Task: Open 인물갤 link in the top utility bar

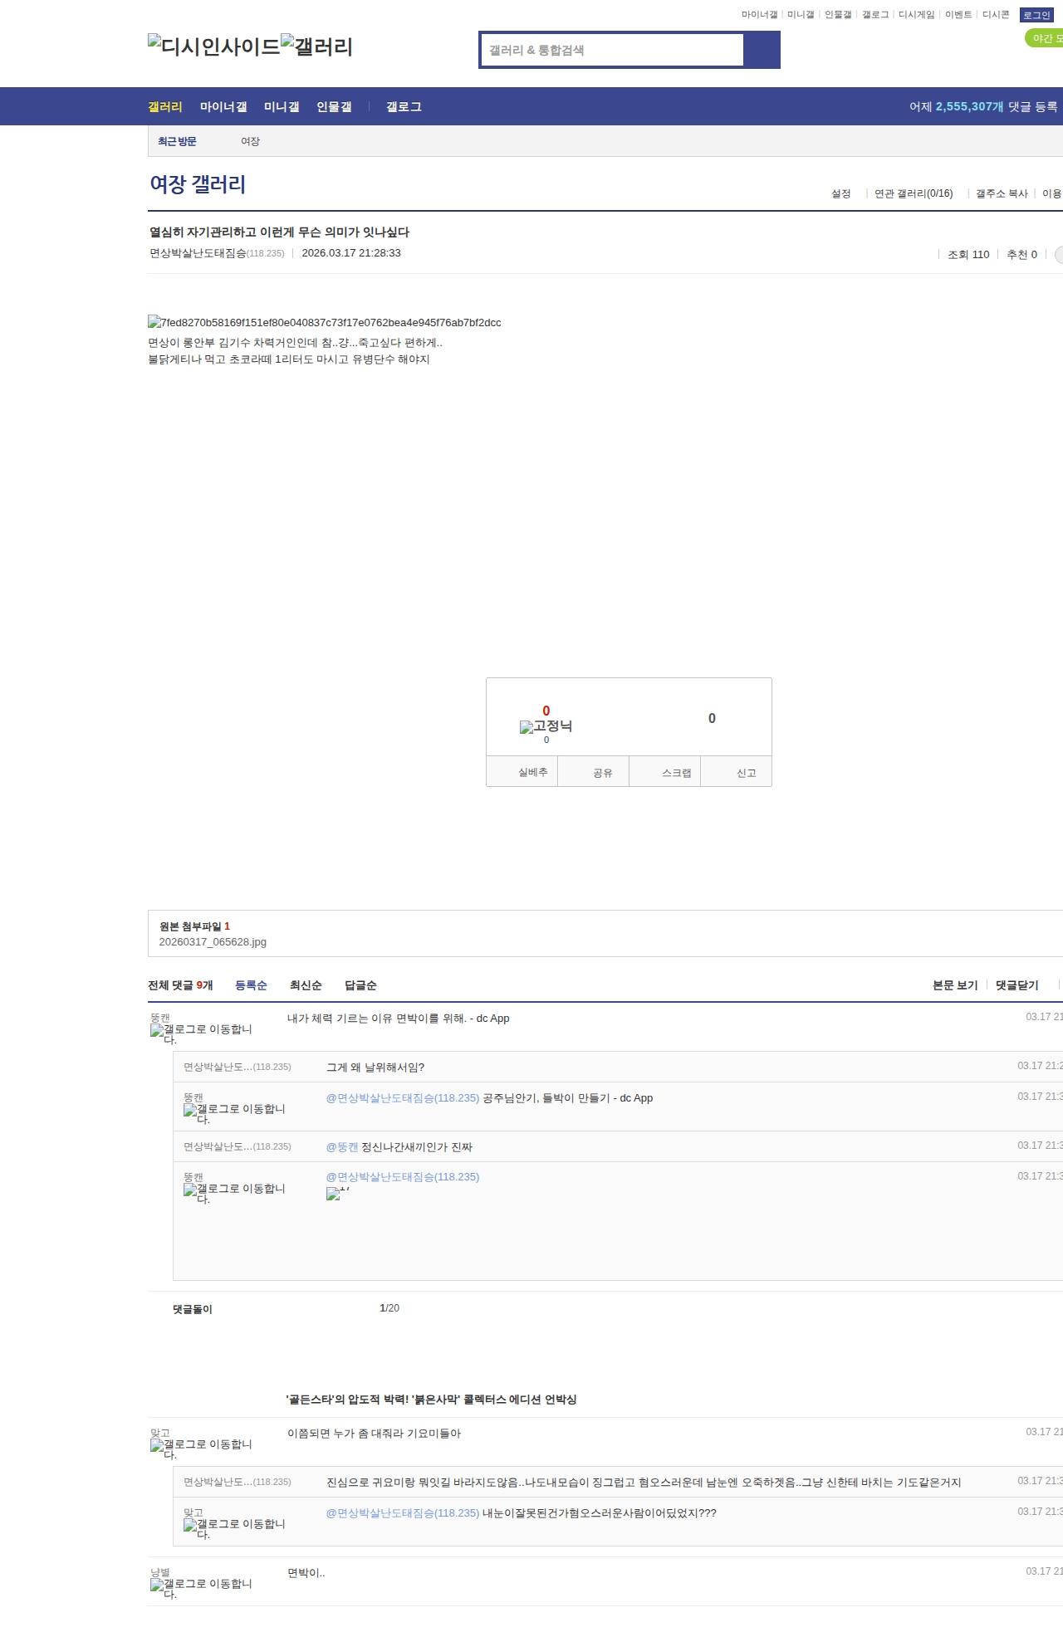Action: pos(838,15)
